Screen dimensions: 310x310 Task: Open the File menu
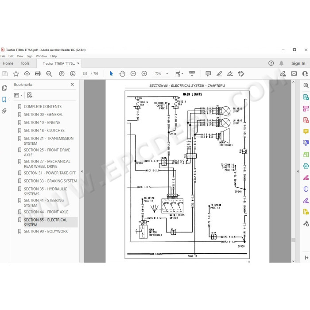3,56
